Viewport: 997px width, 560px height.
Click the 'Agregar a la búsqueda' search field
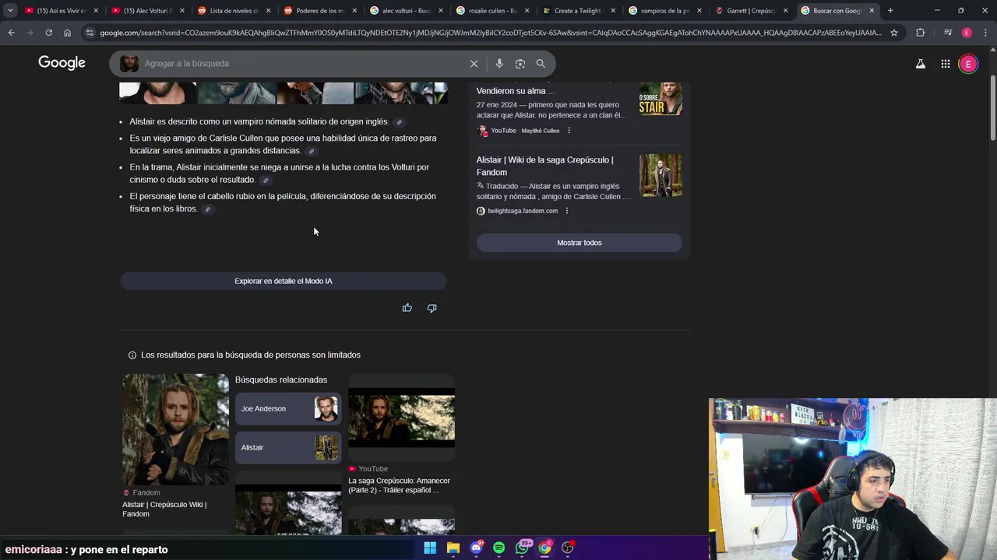pyautogui.click(x=304, y=64)
